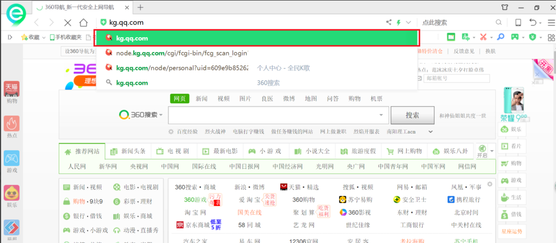Expand the screenshot tool dropdown arrow
This screenshot has height=243, width=556.
[491, 37]
